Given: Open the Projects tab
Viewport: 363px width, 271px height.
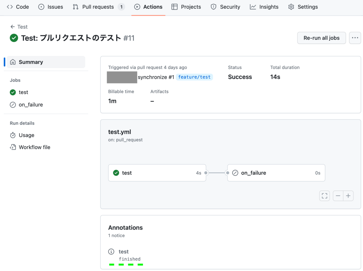Looking at the screenshot, I should (186, 7).
